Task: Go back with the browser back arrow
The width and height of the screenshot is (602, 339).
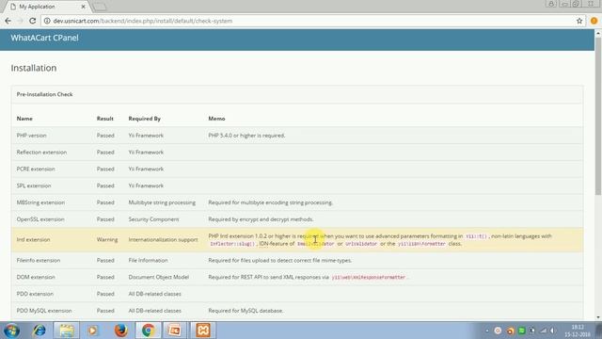Action: point(8,21)
